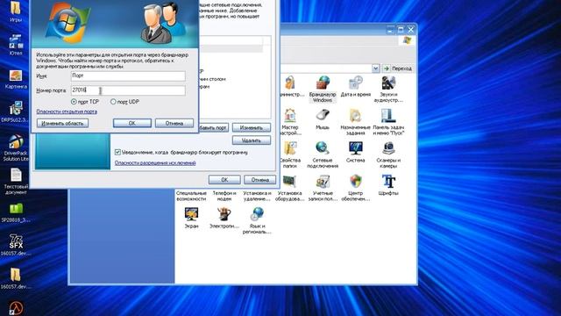The width and height of the screenshot is (561, 316).
Task: Open Звуки и аудиоустройства icon
Action: click(388, 89)
